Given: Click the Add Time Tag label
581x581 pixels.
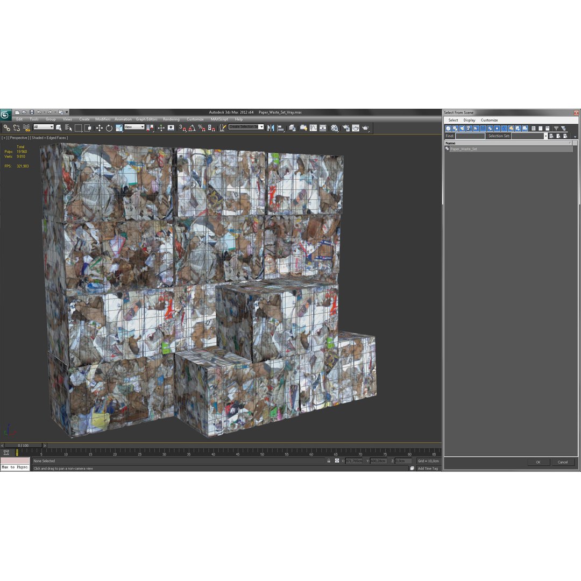Looking at the screenshot, I should coord(428,469).
